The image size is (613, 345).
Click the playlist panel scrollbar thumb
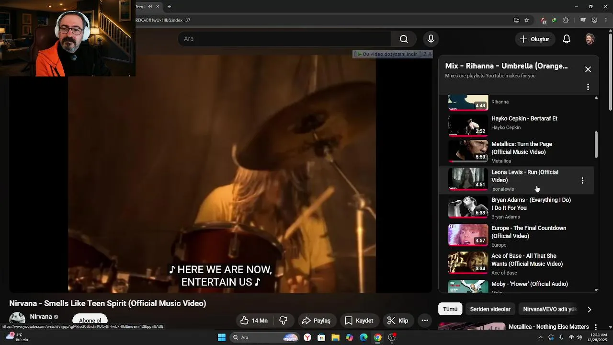596,144
